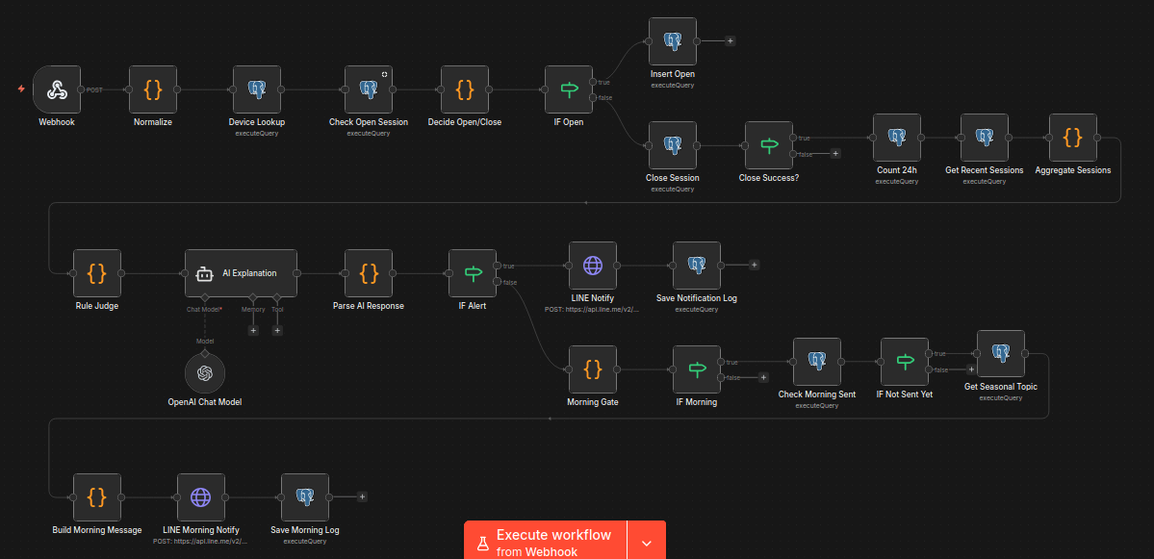Add node after Insert Open output

(730, 41)
